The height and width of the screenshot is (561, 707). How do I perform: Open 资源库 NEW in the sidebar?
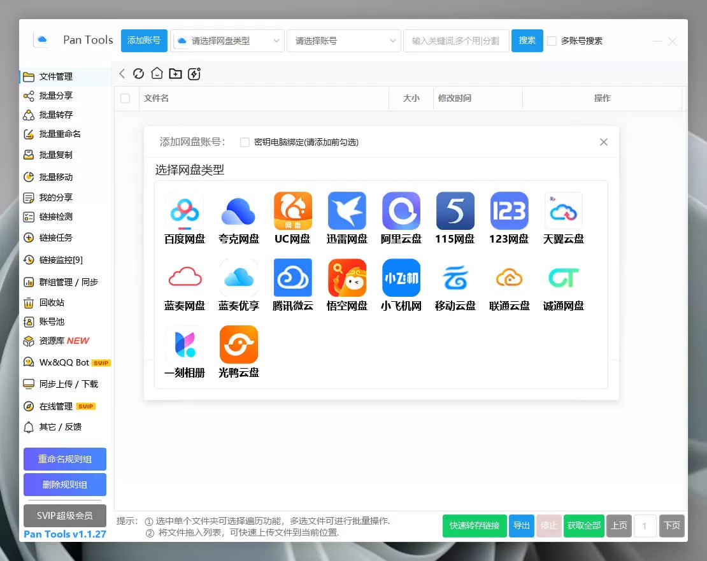[66, 341]
